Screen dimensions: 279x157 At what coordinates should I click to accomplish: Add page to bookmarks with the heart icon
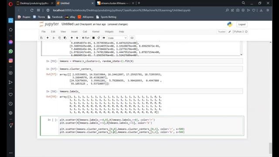(254, 10)
